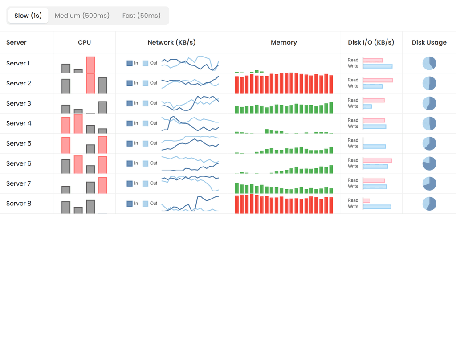The height and width of the screenshot is (342, 456).
Task: Click the red memory bar chart for Server 2
Action: click(284, 83)
